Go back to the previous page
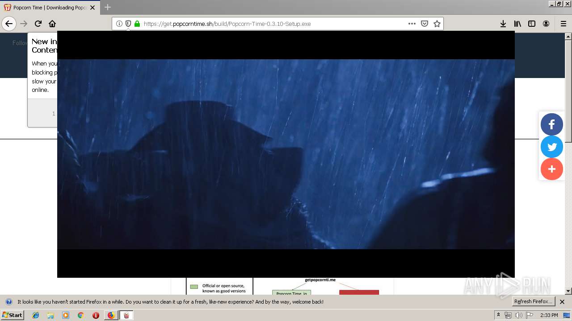Screen dimensions: 572x321 pos(9,24)
